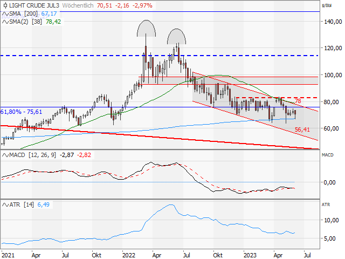Click the MACD axis title at right
This screenshot has width=345, height=259.
(327, 155)
